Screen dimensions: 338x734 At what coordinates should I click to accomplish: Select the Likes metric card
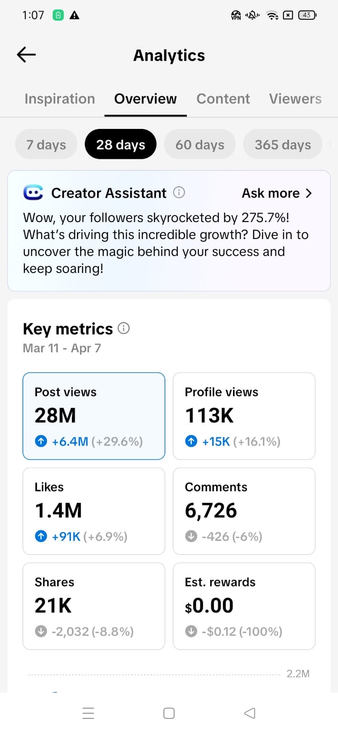(x=94, y=511)
